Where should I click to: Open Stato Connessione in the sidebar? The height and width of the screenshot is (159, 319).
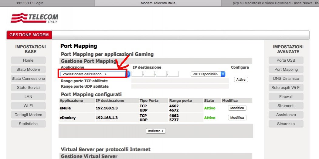(28, 78)
